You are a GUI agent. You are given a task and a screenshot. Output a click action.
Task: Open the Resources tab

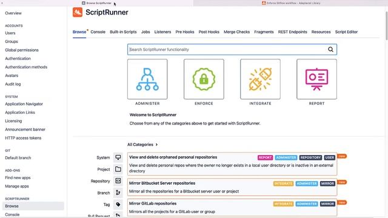pos(321,32)
